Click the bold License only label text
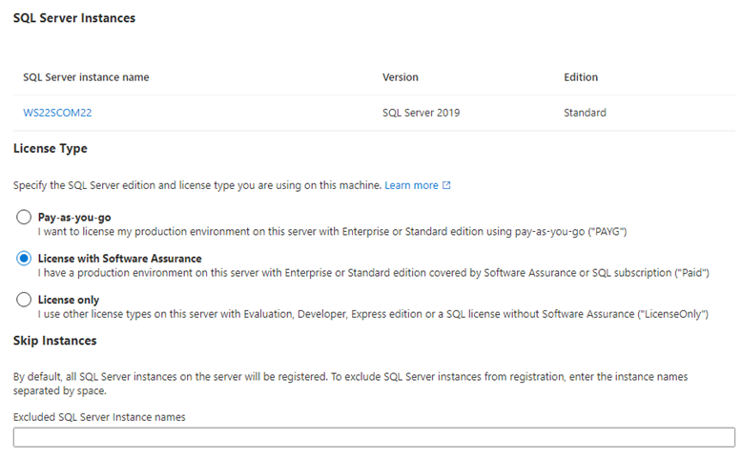Image resolution: width=742 pixels, height=462 pixels. point(70,300)
